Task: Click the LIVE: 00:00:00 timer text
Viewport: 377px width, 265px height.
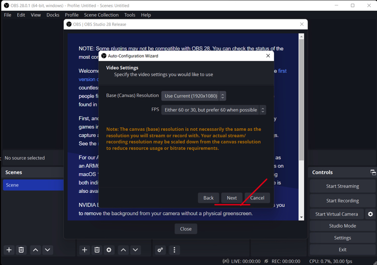Action: pos(246,261)
